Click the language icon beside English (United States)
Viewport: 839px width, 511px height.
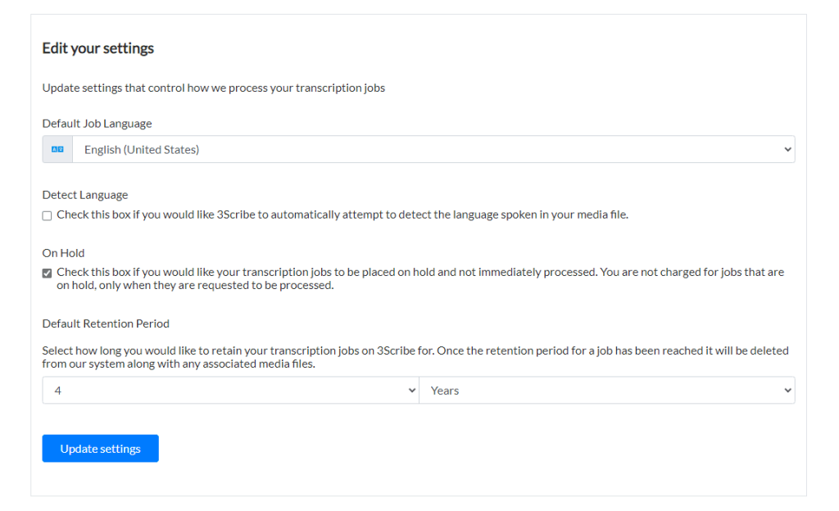click(x=57, y=150)
